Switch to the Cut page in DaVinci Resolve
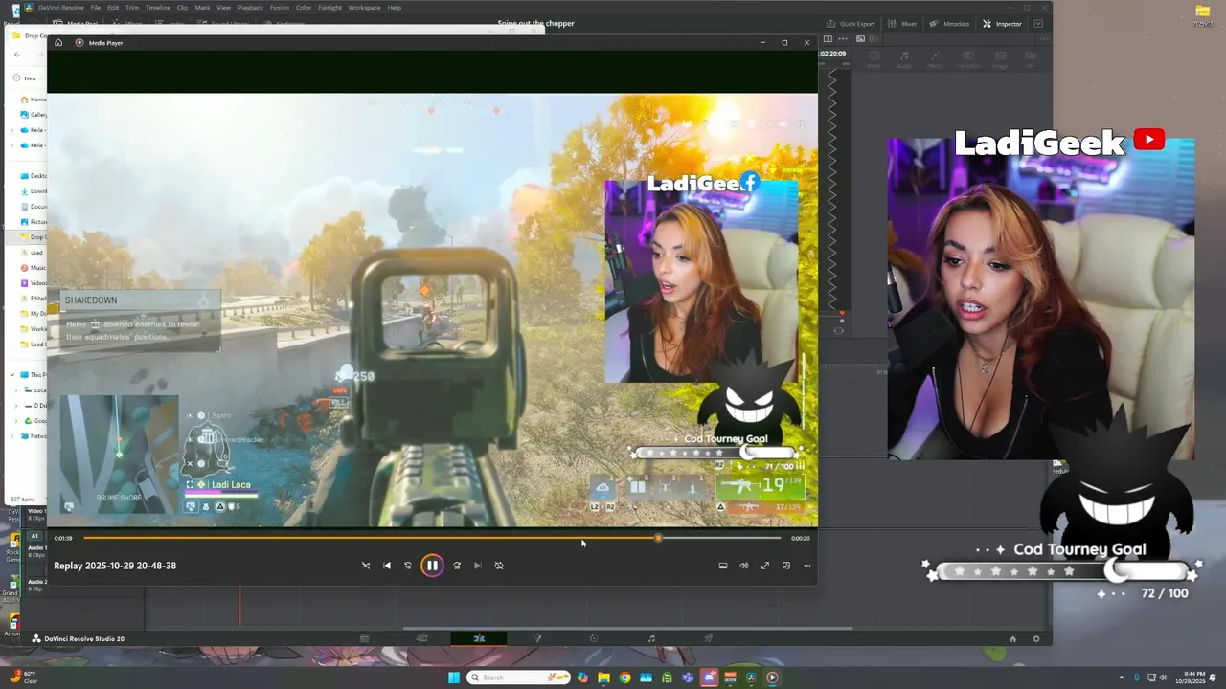The image size is (1226, 689). click(x=421, y=638)
